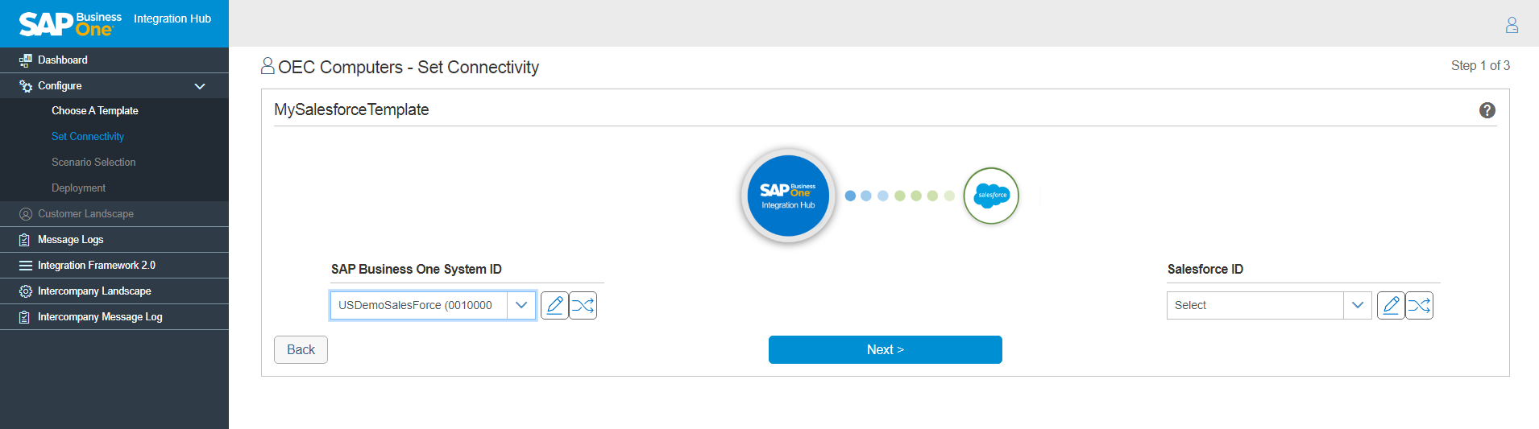Go to Message Logs
This screenshot has height=429, width=1539.
pyautogui.click(x=71, y=240)
